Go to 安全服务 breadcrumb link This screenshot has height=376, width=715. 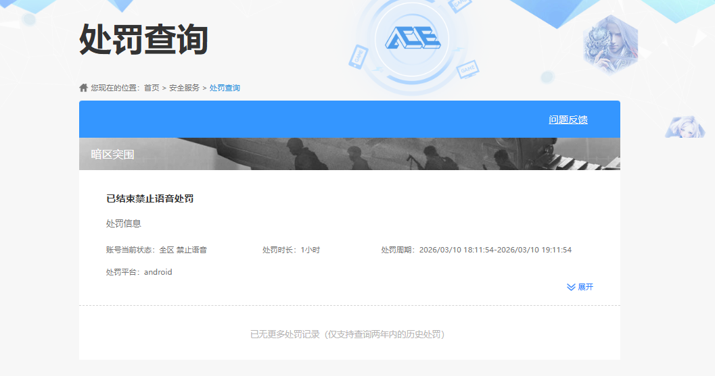184,88
